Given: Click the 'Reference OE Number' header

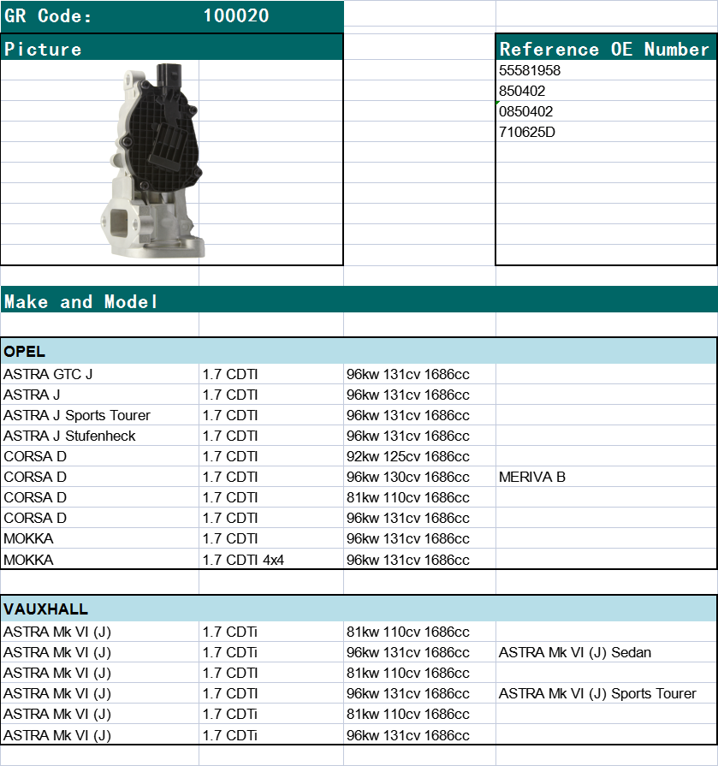Looking at the screenshot, I should click(x=606, y=49).
